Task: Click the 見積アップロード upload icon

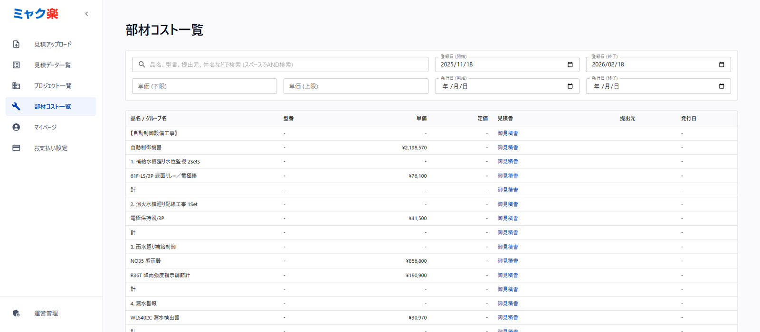Action: point(16,44)
